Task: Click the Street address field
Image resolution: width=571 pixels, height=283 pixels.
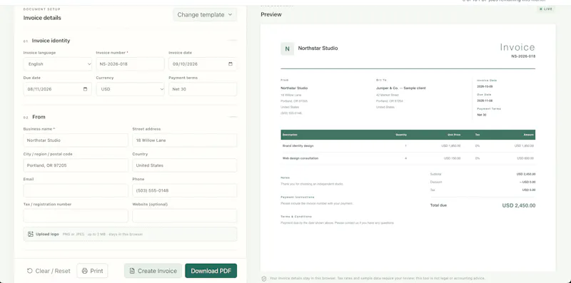Action: click(185, 140)
